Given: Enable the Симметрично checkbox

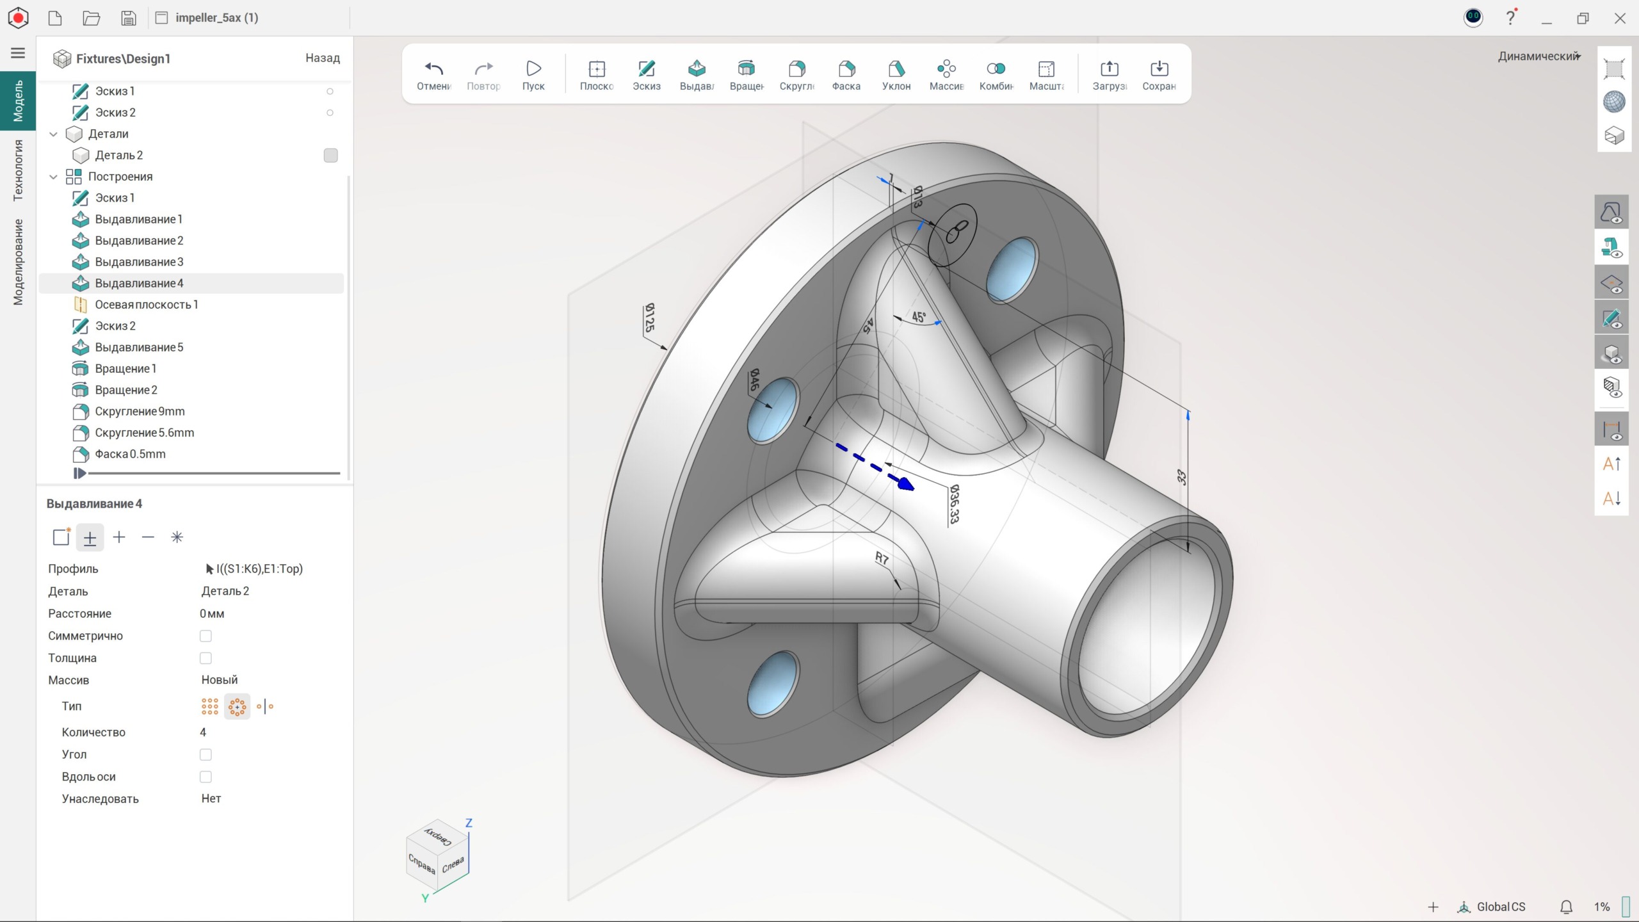Looking at the screenshot, I should click(206, 636).
